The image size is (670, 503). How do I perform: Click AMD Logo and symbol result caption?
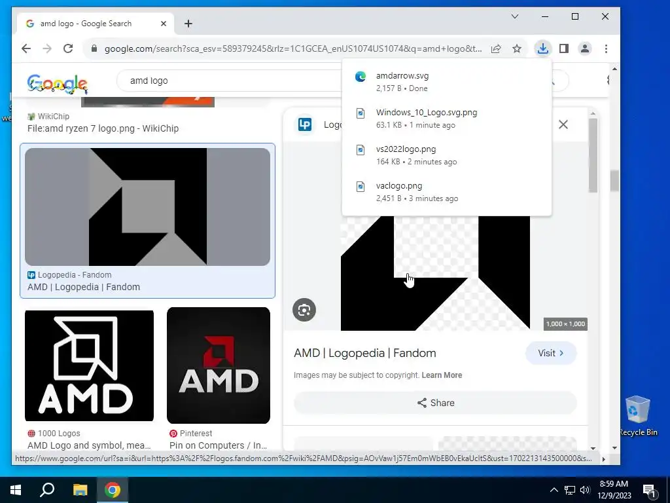coord(89,445)
